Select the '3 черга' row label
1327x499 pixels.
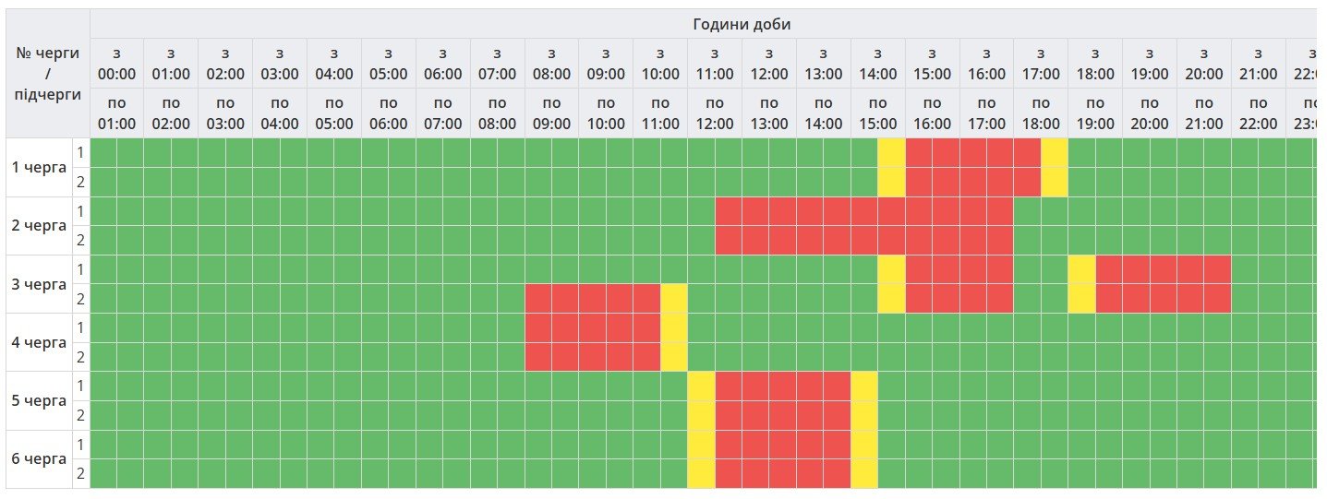[39, 284]
